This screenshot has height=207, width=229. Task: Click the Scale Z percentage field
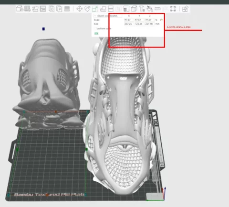coord(149,20)
